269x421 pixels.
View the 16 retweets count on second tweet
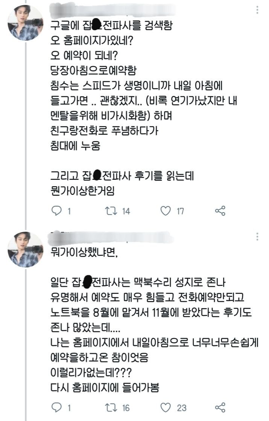pos(126,408)
